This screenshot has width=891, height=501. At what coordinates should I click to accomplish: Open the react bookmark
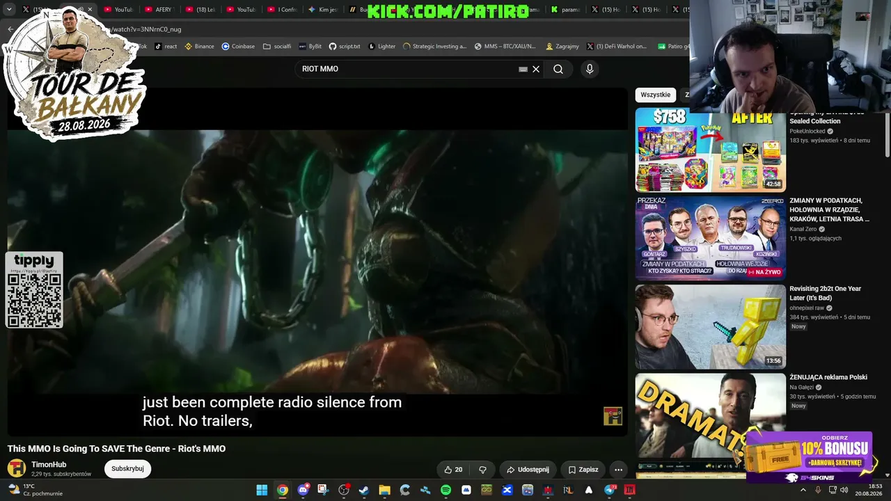pos(166,47)
